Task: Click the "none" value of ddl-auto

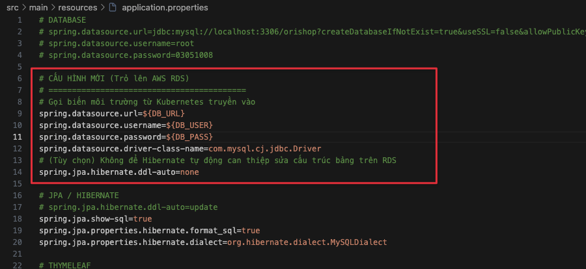Action: [x=189, y=172]
